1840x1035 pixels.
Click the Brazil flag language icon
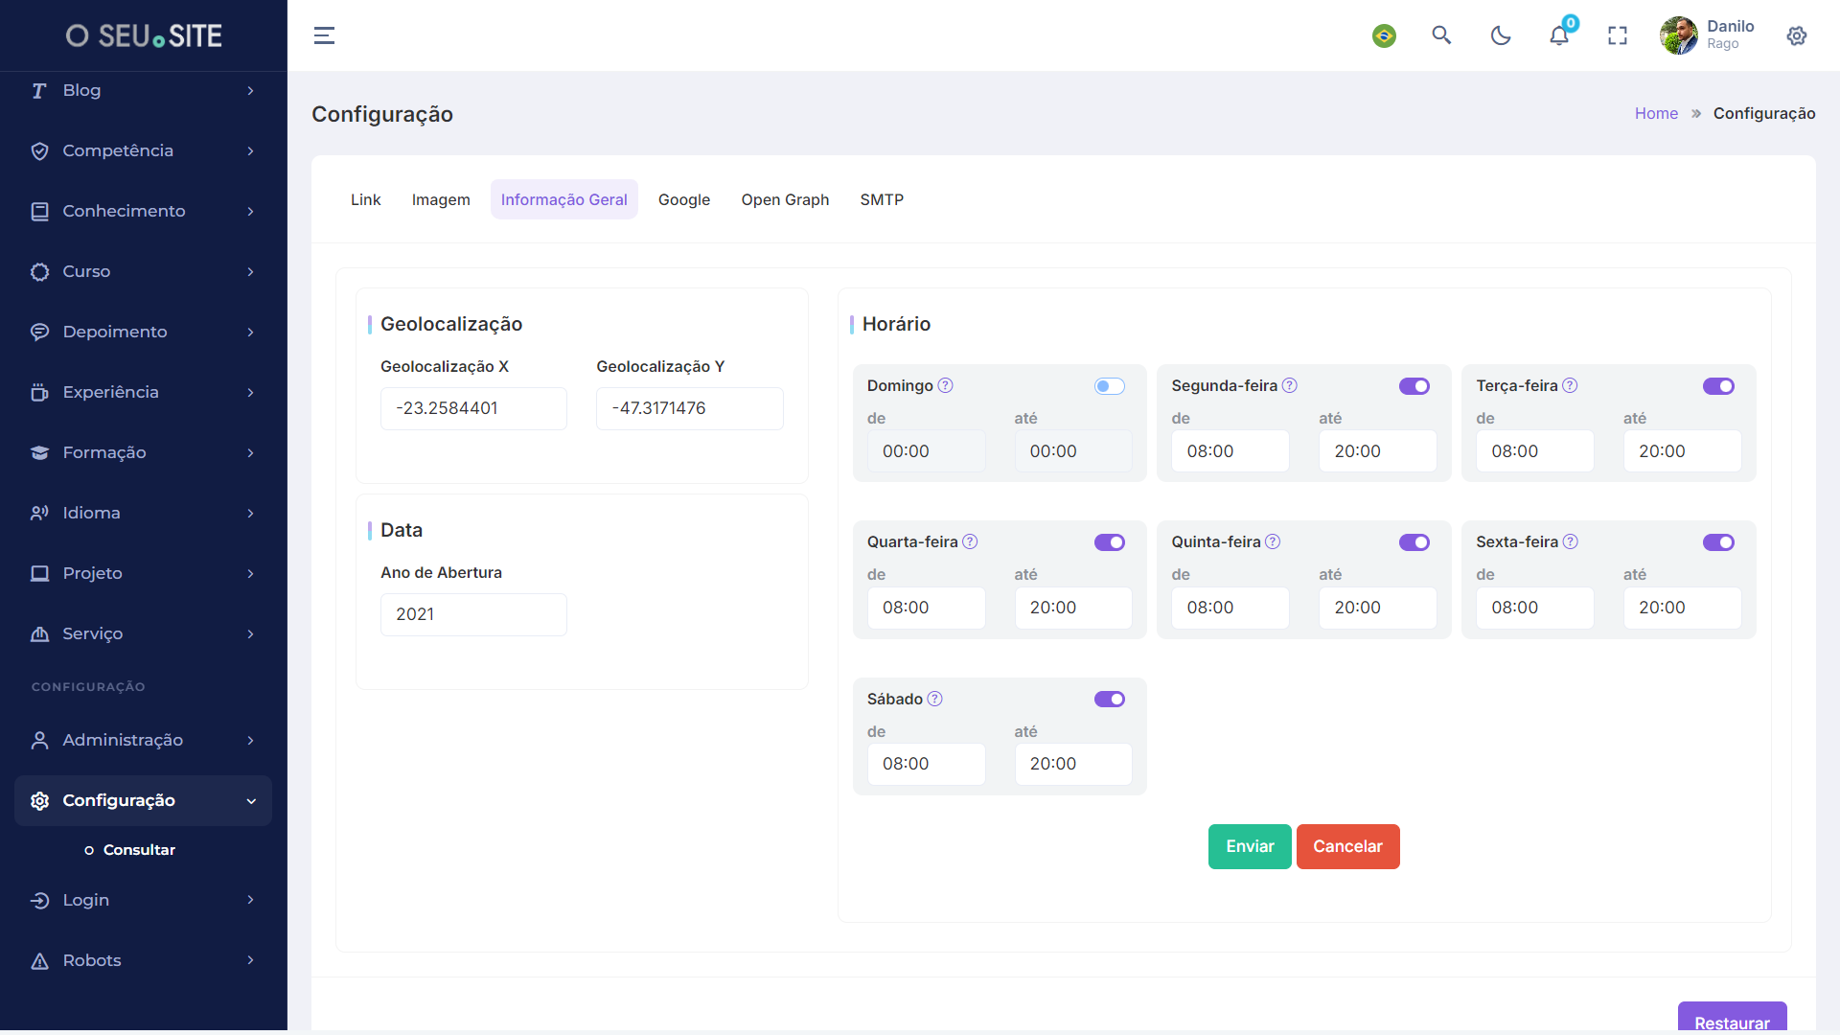pyautogui.click(x=1384, y=35)
